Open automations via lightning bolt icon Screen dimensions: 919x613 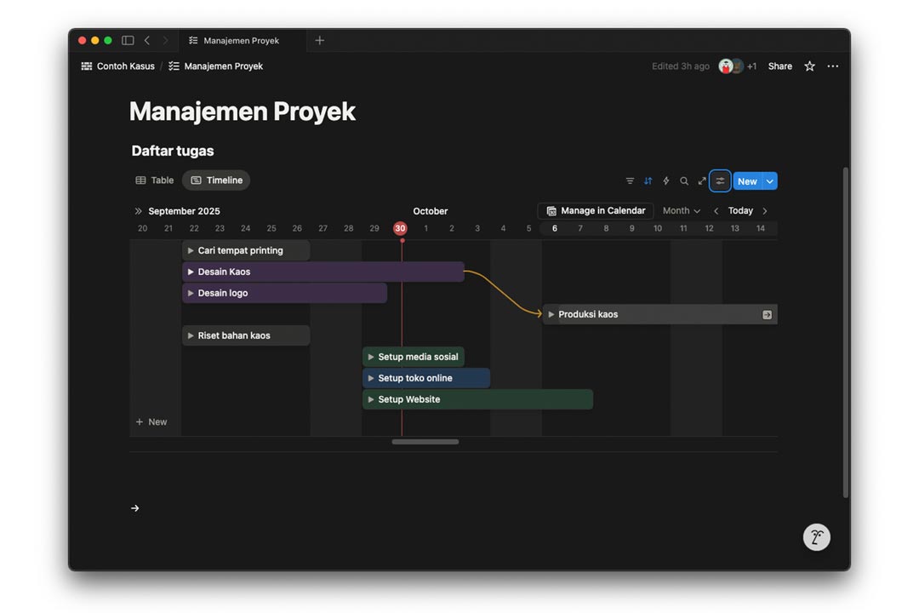[x=665, y=181]
